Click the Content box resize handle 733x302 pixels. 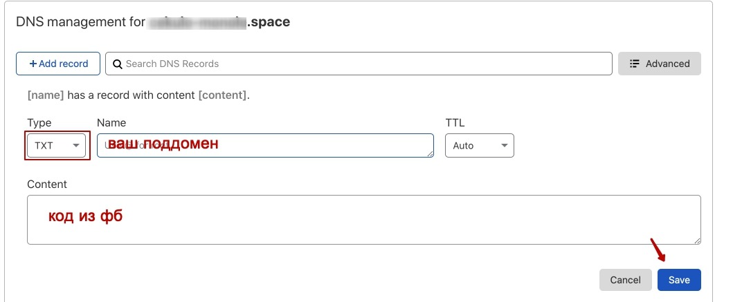click(x=696, y=240)
